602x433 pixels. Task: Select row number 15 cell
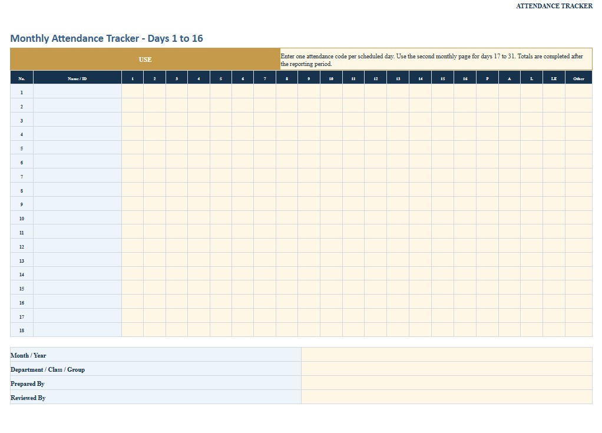pos(22,288)
